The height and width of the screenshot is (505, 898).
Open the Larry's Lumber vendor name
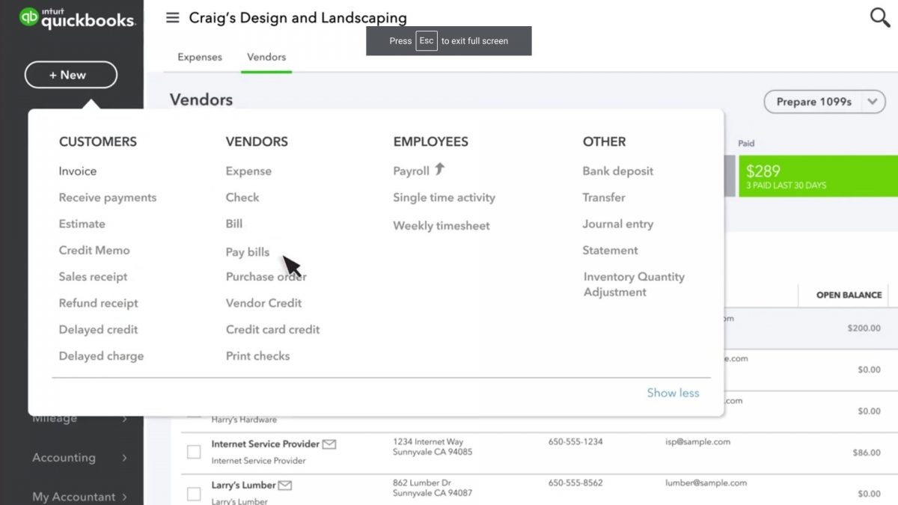point(244,485)
